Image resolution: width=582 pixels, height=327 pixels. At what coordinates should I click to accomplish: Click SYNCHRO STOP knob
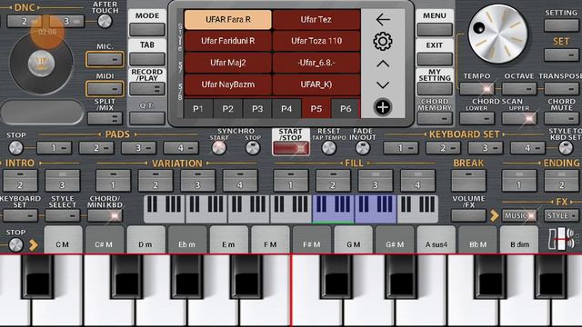(x=253, y=148)
